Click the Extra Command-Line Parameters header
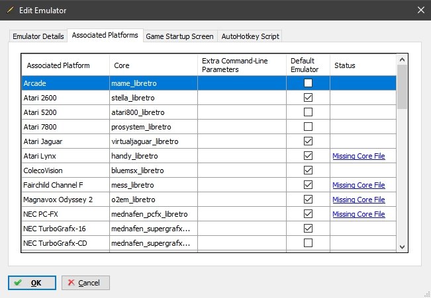Screen dimensions: 431x298 pos(242,65)
